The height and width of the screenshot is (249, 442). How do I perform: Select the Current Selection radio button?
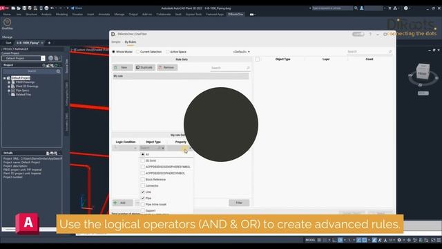point(137,52)
